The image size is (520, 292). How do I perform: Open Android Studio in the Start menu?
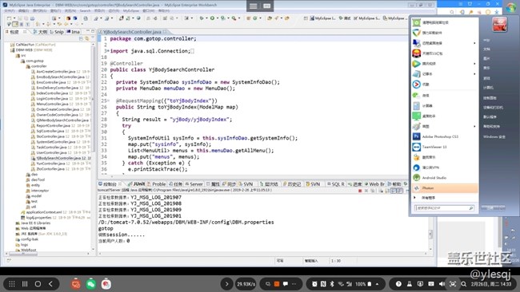click(434, 178)
